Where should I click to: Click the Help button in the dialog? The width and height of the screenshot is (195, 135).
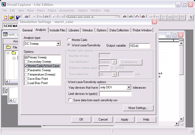(x=146, y=119)
